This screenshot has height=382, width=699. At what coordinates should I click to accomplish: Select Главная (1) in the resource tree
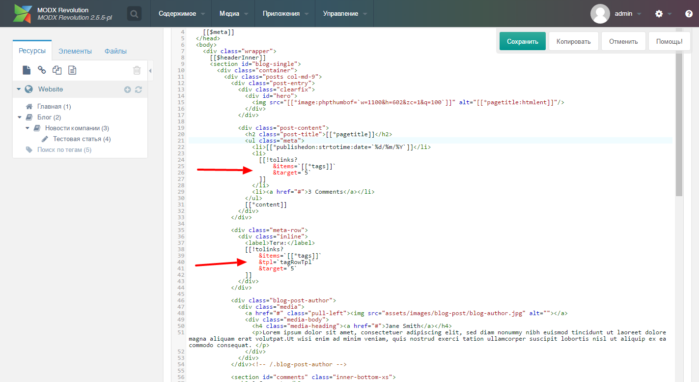[x=54, y=107]
